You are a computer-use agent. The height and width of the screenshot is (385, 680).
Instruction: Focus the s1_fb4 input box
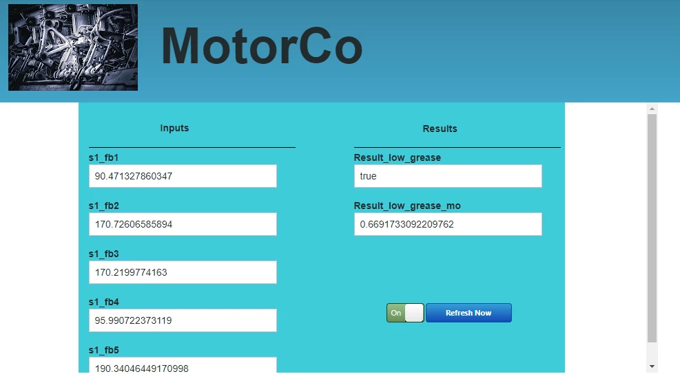coord(183,320)
